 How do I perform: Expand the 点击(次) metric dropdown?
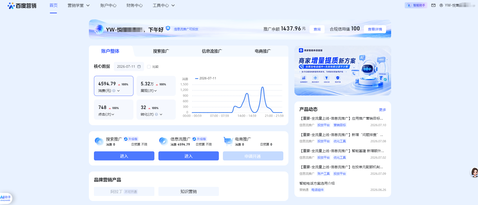(113, 114)
